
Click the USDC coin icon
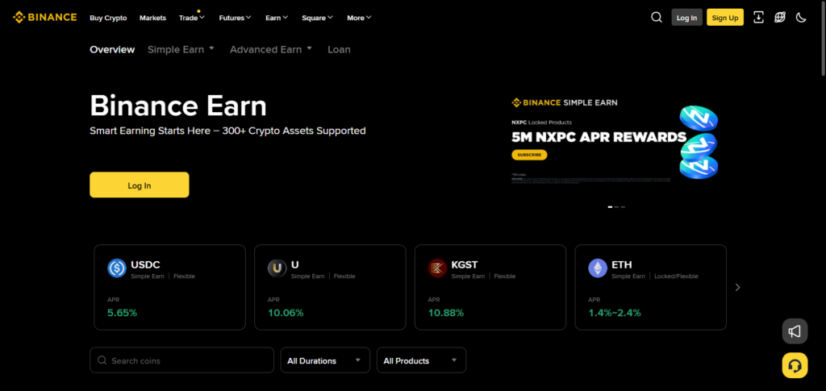click(x=116, y=268)
